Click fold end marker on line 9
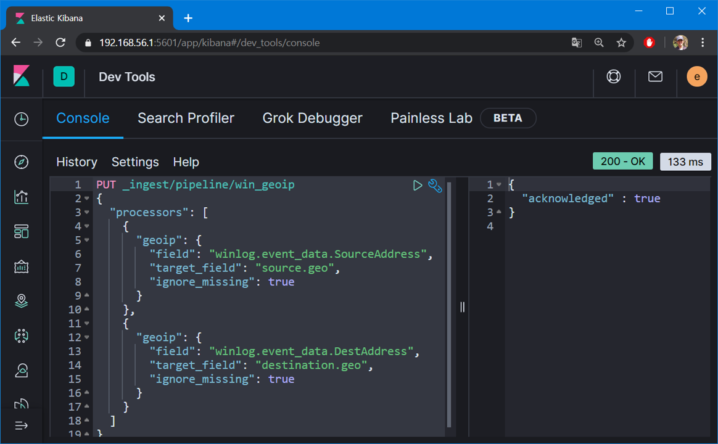 (x=86, y=295)
